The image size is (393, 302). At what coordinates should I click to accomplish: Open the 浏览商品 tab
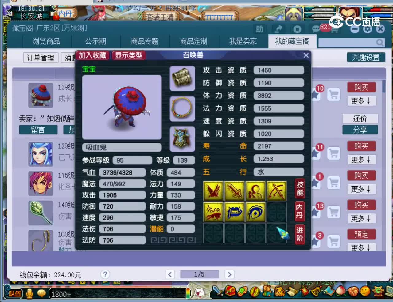pyautogui.click(x=46, y=41)
